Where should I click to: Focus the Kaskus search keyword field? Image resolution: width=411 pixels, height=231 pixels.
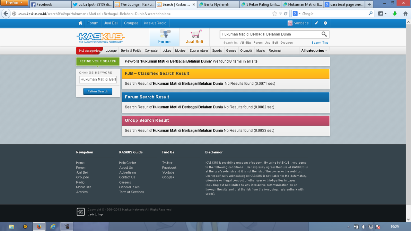click(x=270, y=34)
